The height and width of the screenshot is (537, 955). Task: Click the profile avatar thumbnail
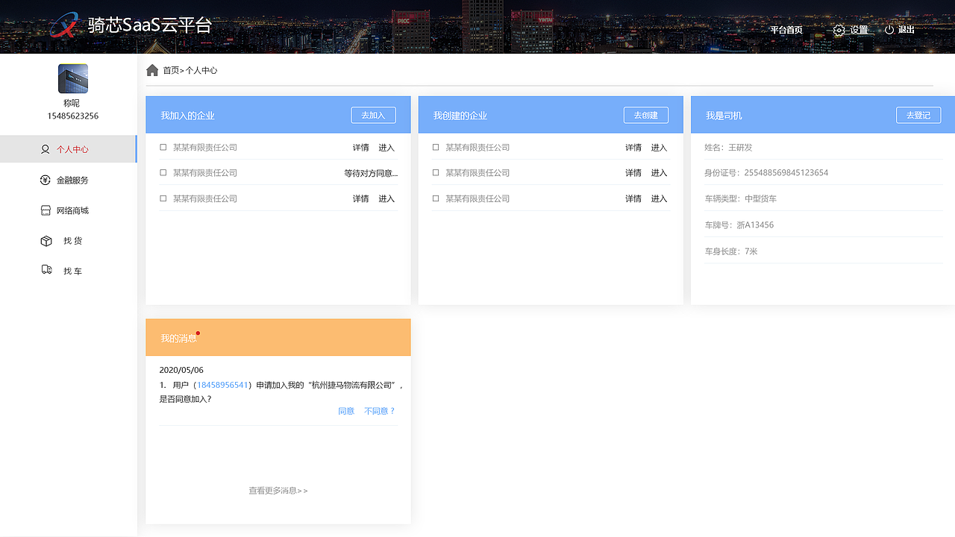[x=73, y=78]
